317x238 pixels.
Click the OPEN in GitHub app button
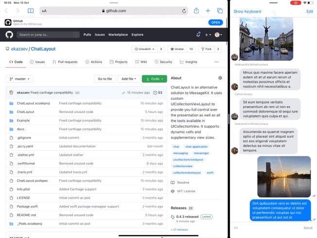pos(215,22)
